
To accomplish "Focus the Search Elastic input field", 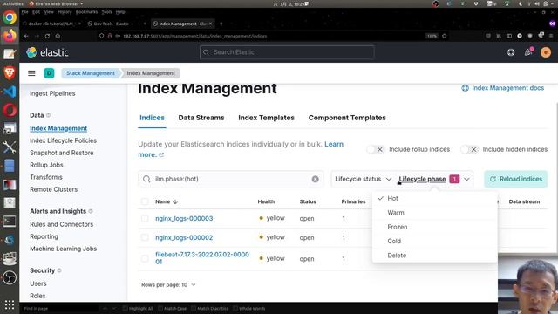I will (x=287, y=52).
